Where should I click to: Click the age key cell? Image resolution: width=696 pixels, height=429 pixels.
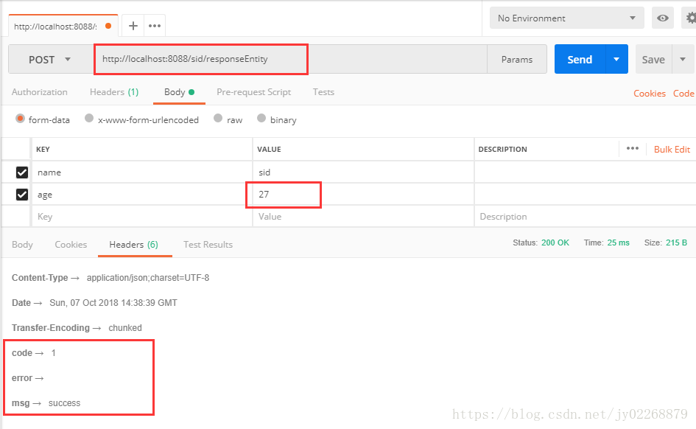tap(142, 195)
